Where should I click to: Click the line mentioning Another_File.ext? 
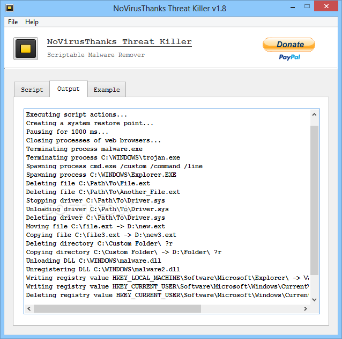coord(103,192)
